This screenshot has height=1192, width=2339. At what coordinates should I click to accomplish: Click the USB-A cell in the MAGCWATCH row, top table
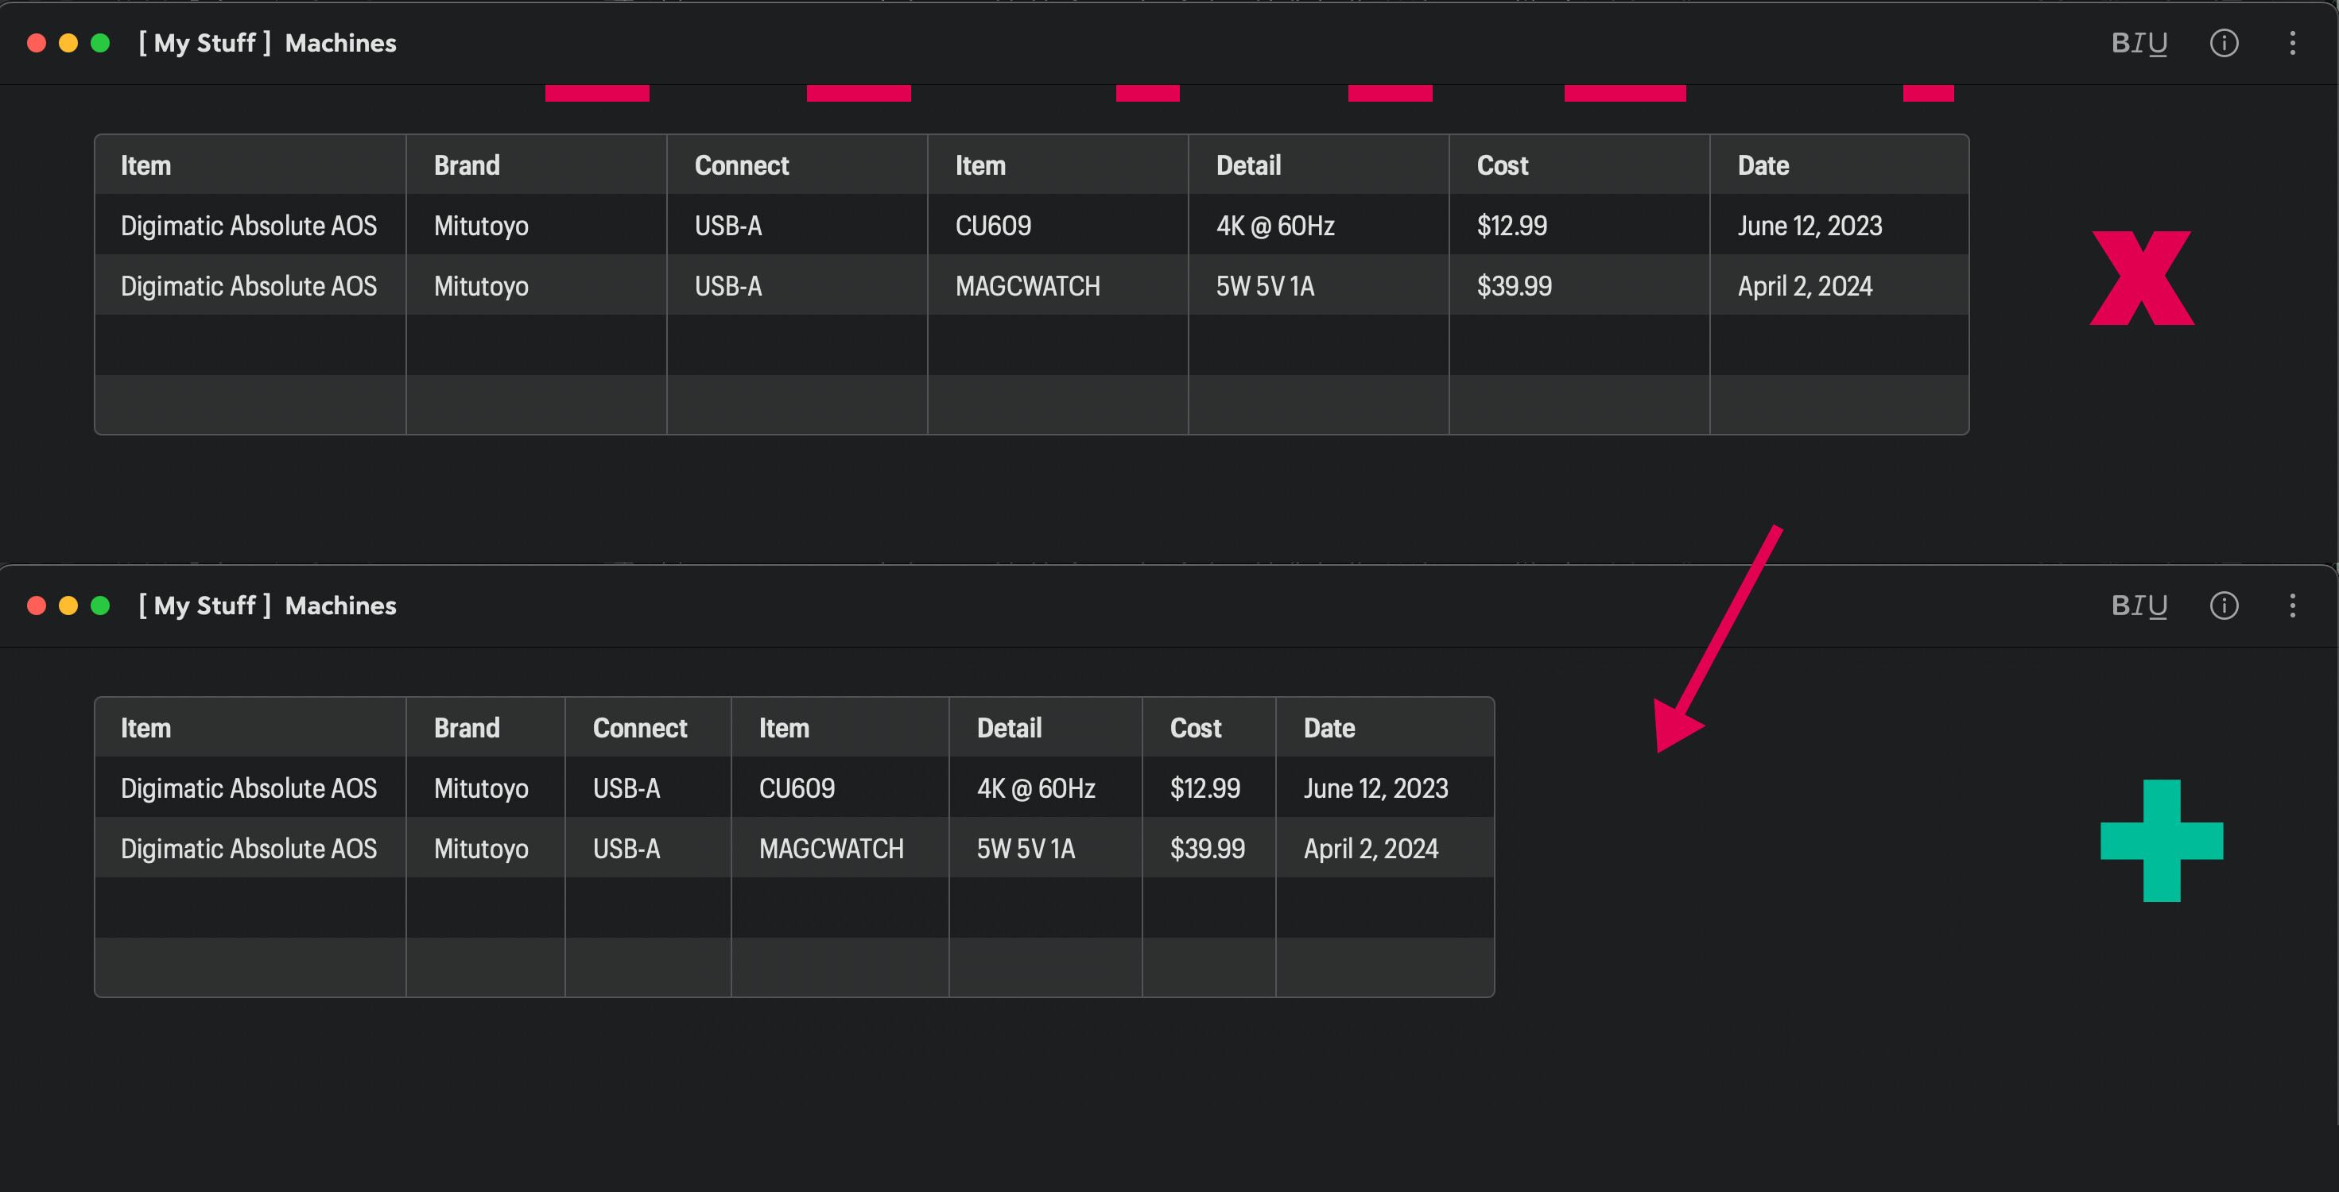tap(797, 286)
